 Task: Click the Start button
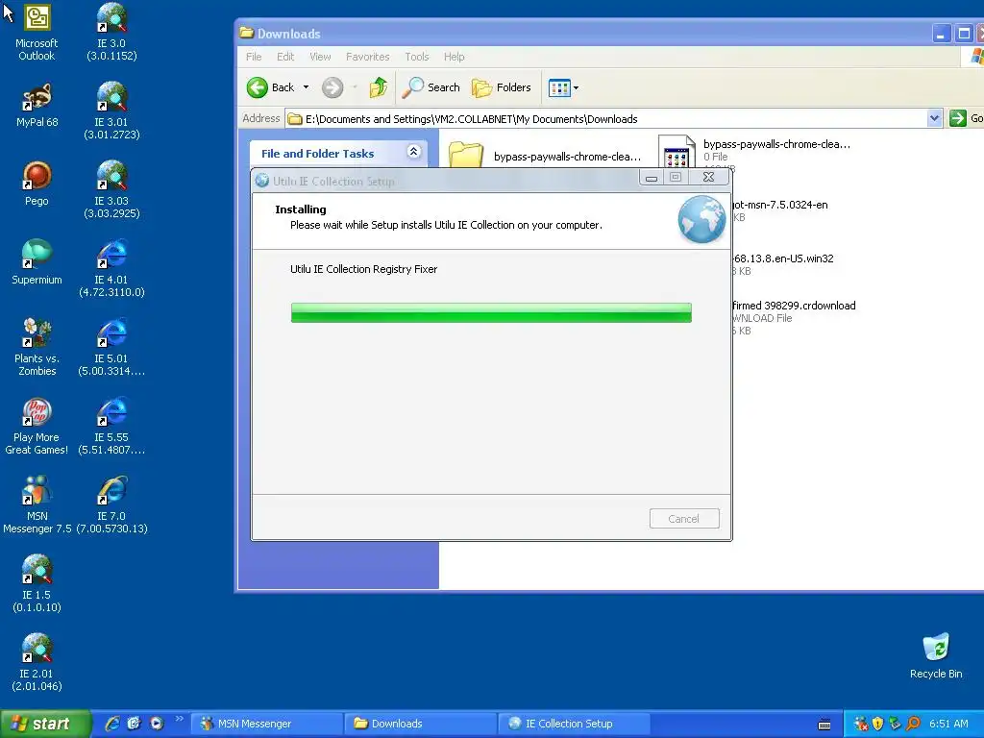(45, 724)
